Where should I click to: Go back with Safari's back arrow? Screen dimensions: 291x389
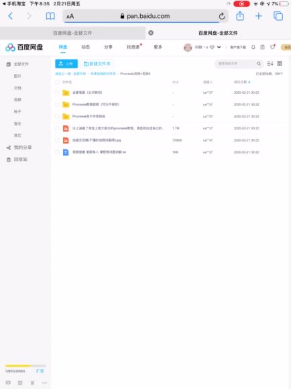[x=11, y=16]
